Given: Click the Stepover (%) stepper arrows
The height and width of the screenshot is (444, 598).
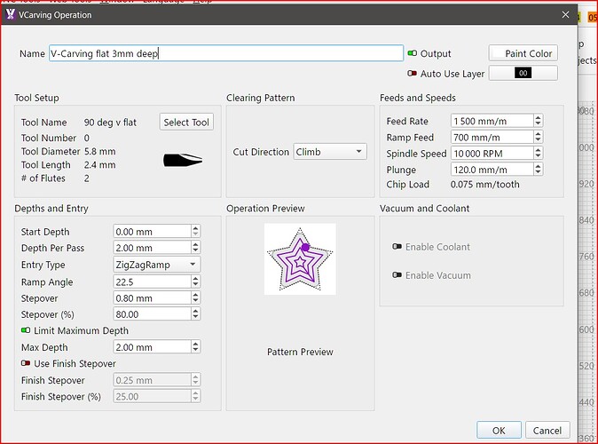Looking at the screenshot, I should (x=195, y=313).
